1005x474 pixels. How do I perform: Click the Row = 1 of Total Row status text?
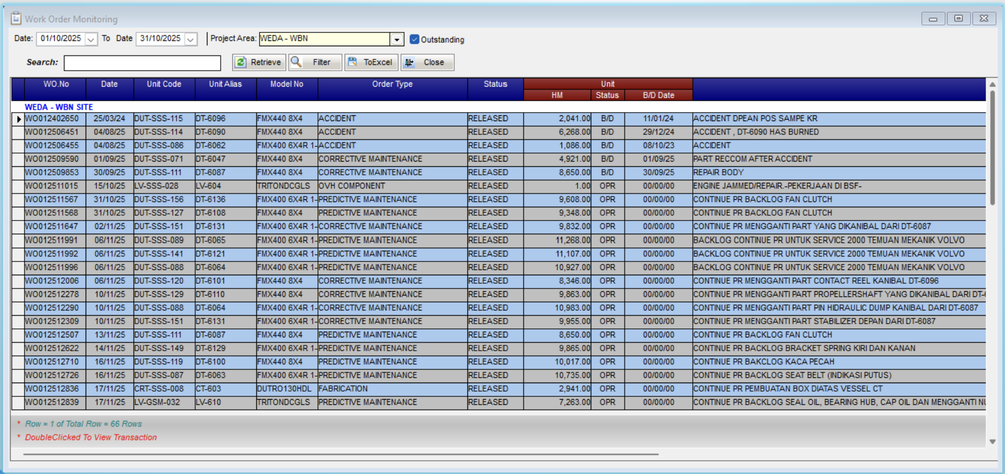(x=83, y=424)
